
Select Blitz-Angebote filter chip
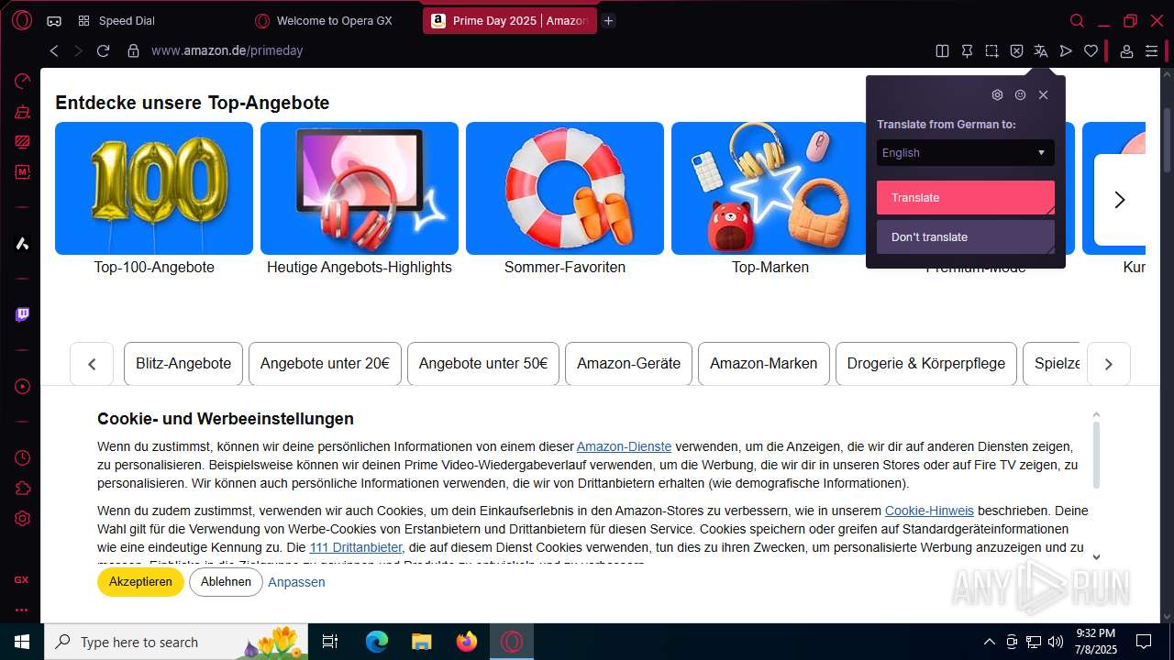click(183, 364)
